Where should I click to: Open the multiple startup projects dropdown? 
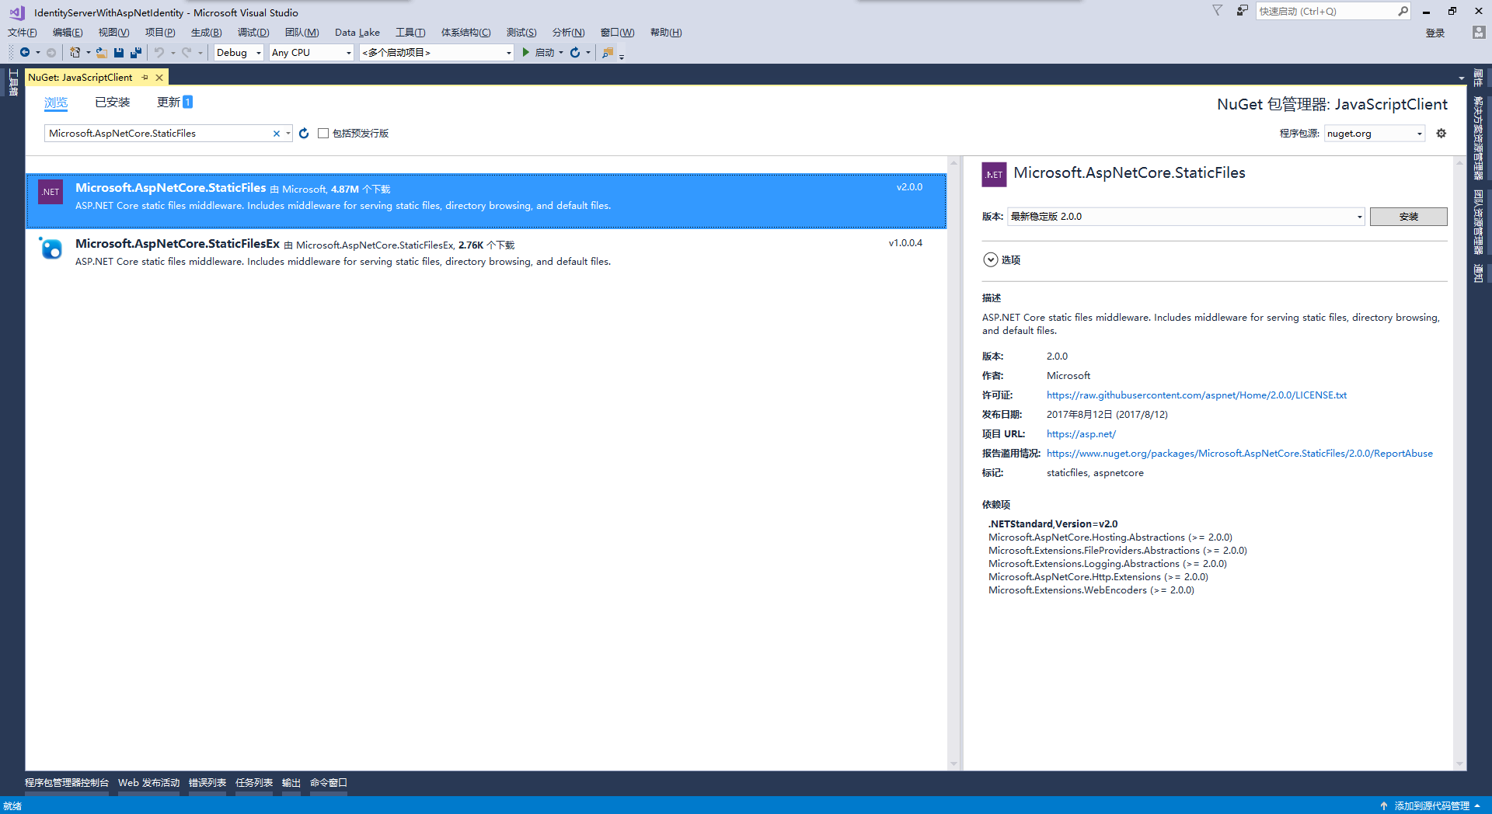point(437,52)
